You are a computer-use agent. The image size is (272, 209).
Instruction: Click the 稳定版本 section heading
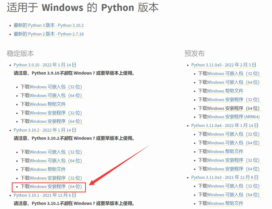coord(20,53)
